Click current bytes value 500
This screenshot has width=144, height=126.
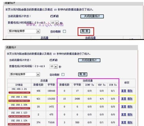pos(77,123)
